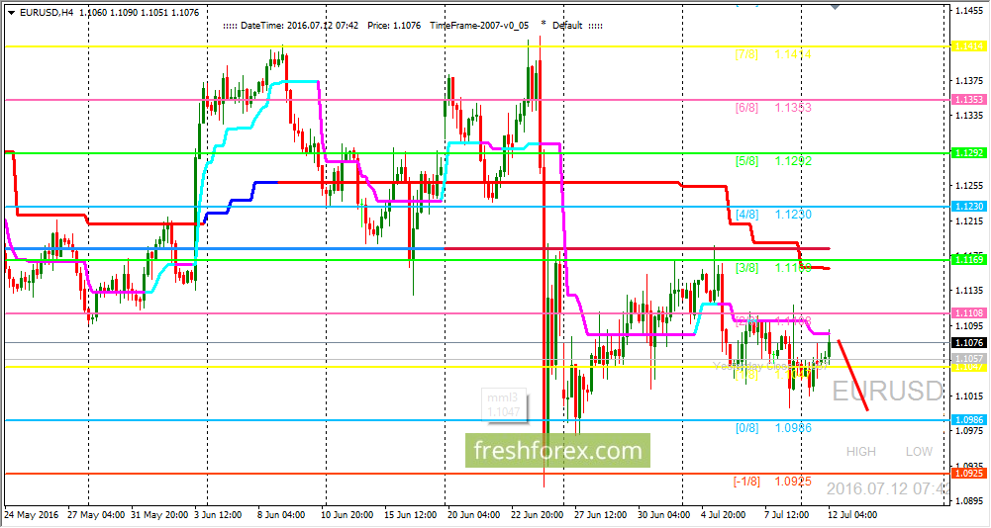Viewport: 991px width, 528px height.
Task: Click the 30 Jun 04:00 time axis label
Action: (x=665, y=515)
